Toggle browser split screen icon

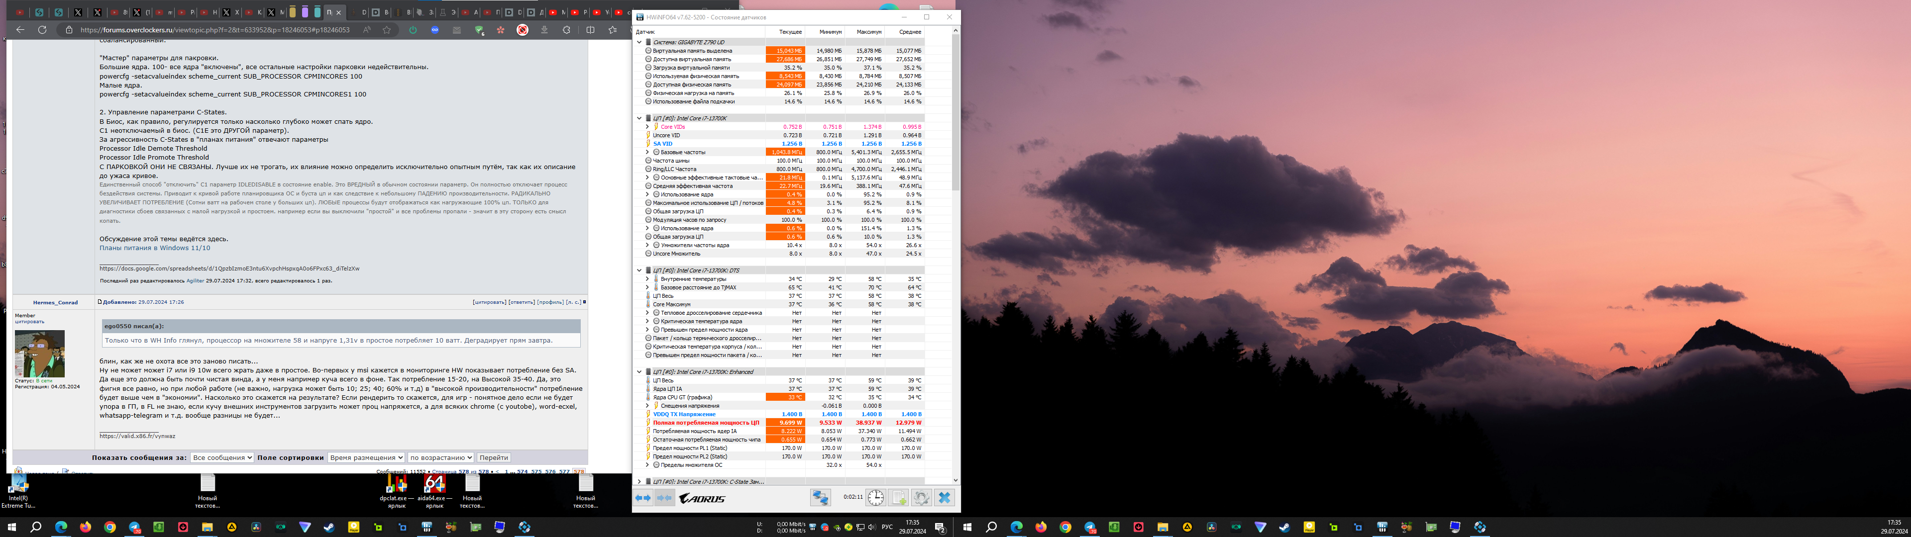(x=591, y=30)
